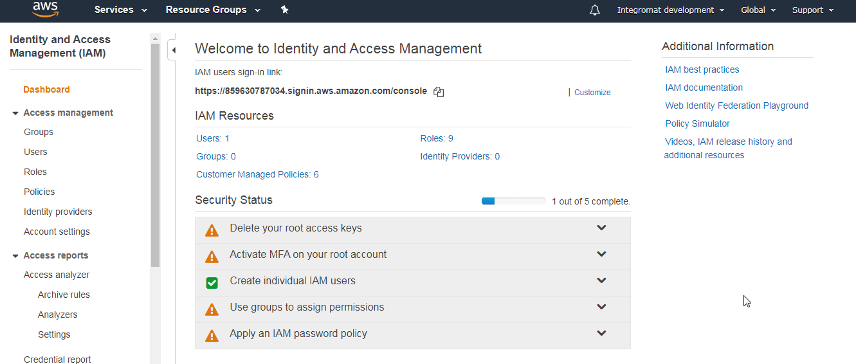Open Roles in the sidebar

pyautogui.click(x=35, y=172)
